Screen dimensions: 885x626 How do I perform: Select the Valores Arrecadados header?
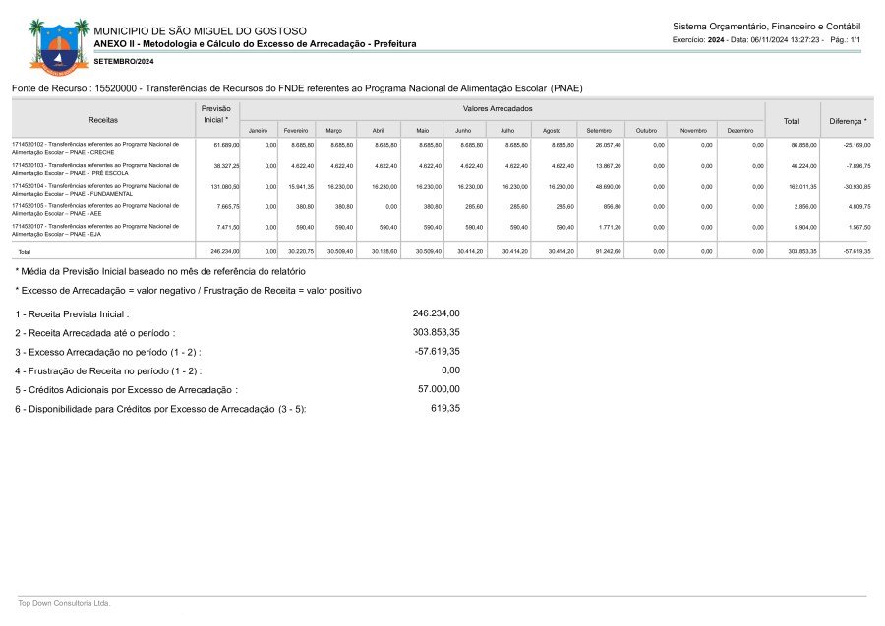(x=498, y=108)
